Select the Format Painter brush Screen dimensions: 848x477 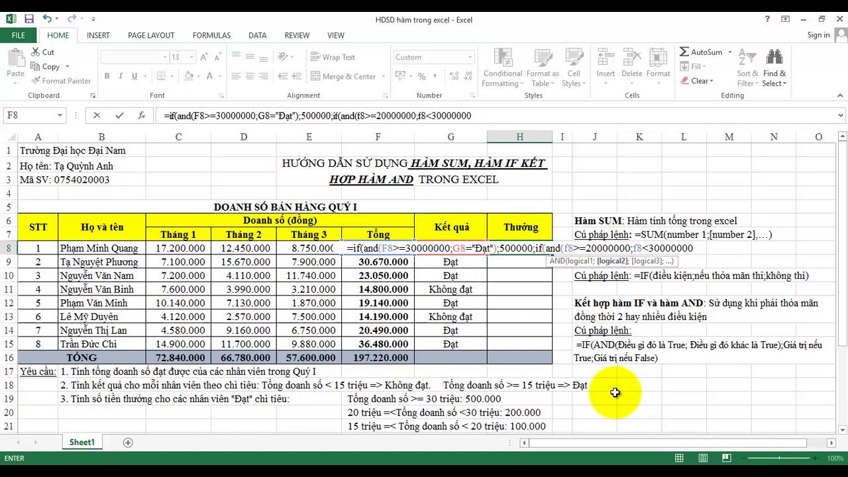click(61, 81)
